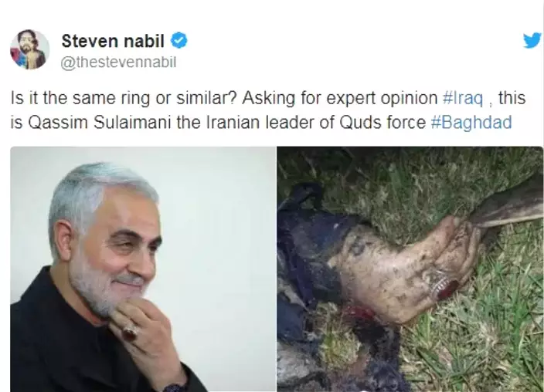The height and width of the screenshot is (392, 544).
Task: Follow the #Baghdad hashtag link
Action: coord(471,123)
